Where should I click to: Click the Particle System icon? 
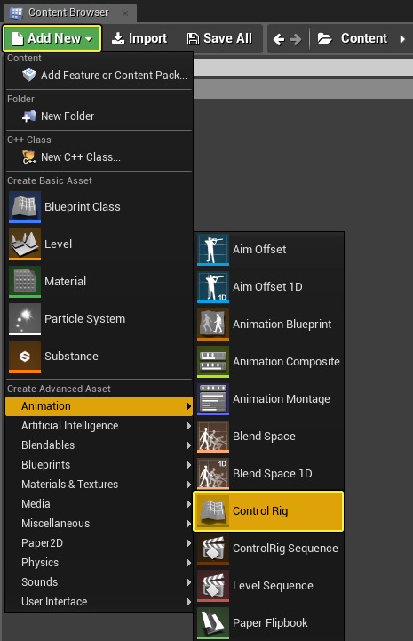point(25,319)
